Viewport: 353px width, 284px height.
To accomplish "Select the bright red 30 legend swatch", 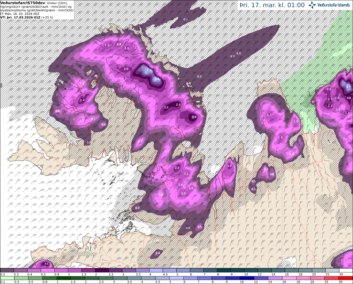I will coord(346,278).
